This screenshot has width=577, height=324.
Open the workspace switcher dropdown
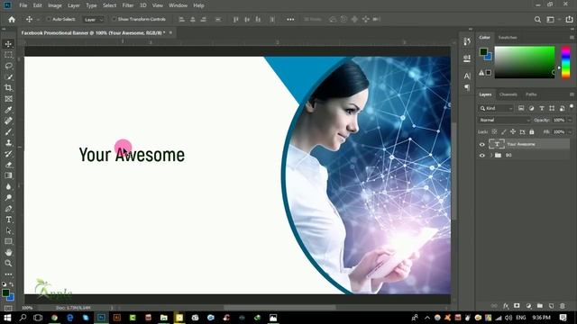pyautogui.click(x=553, y=20)
